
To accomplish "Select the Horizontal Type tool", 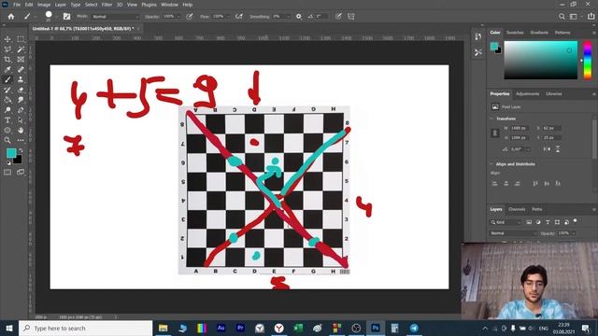I will click(x=7, y=120).
